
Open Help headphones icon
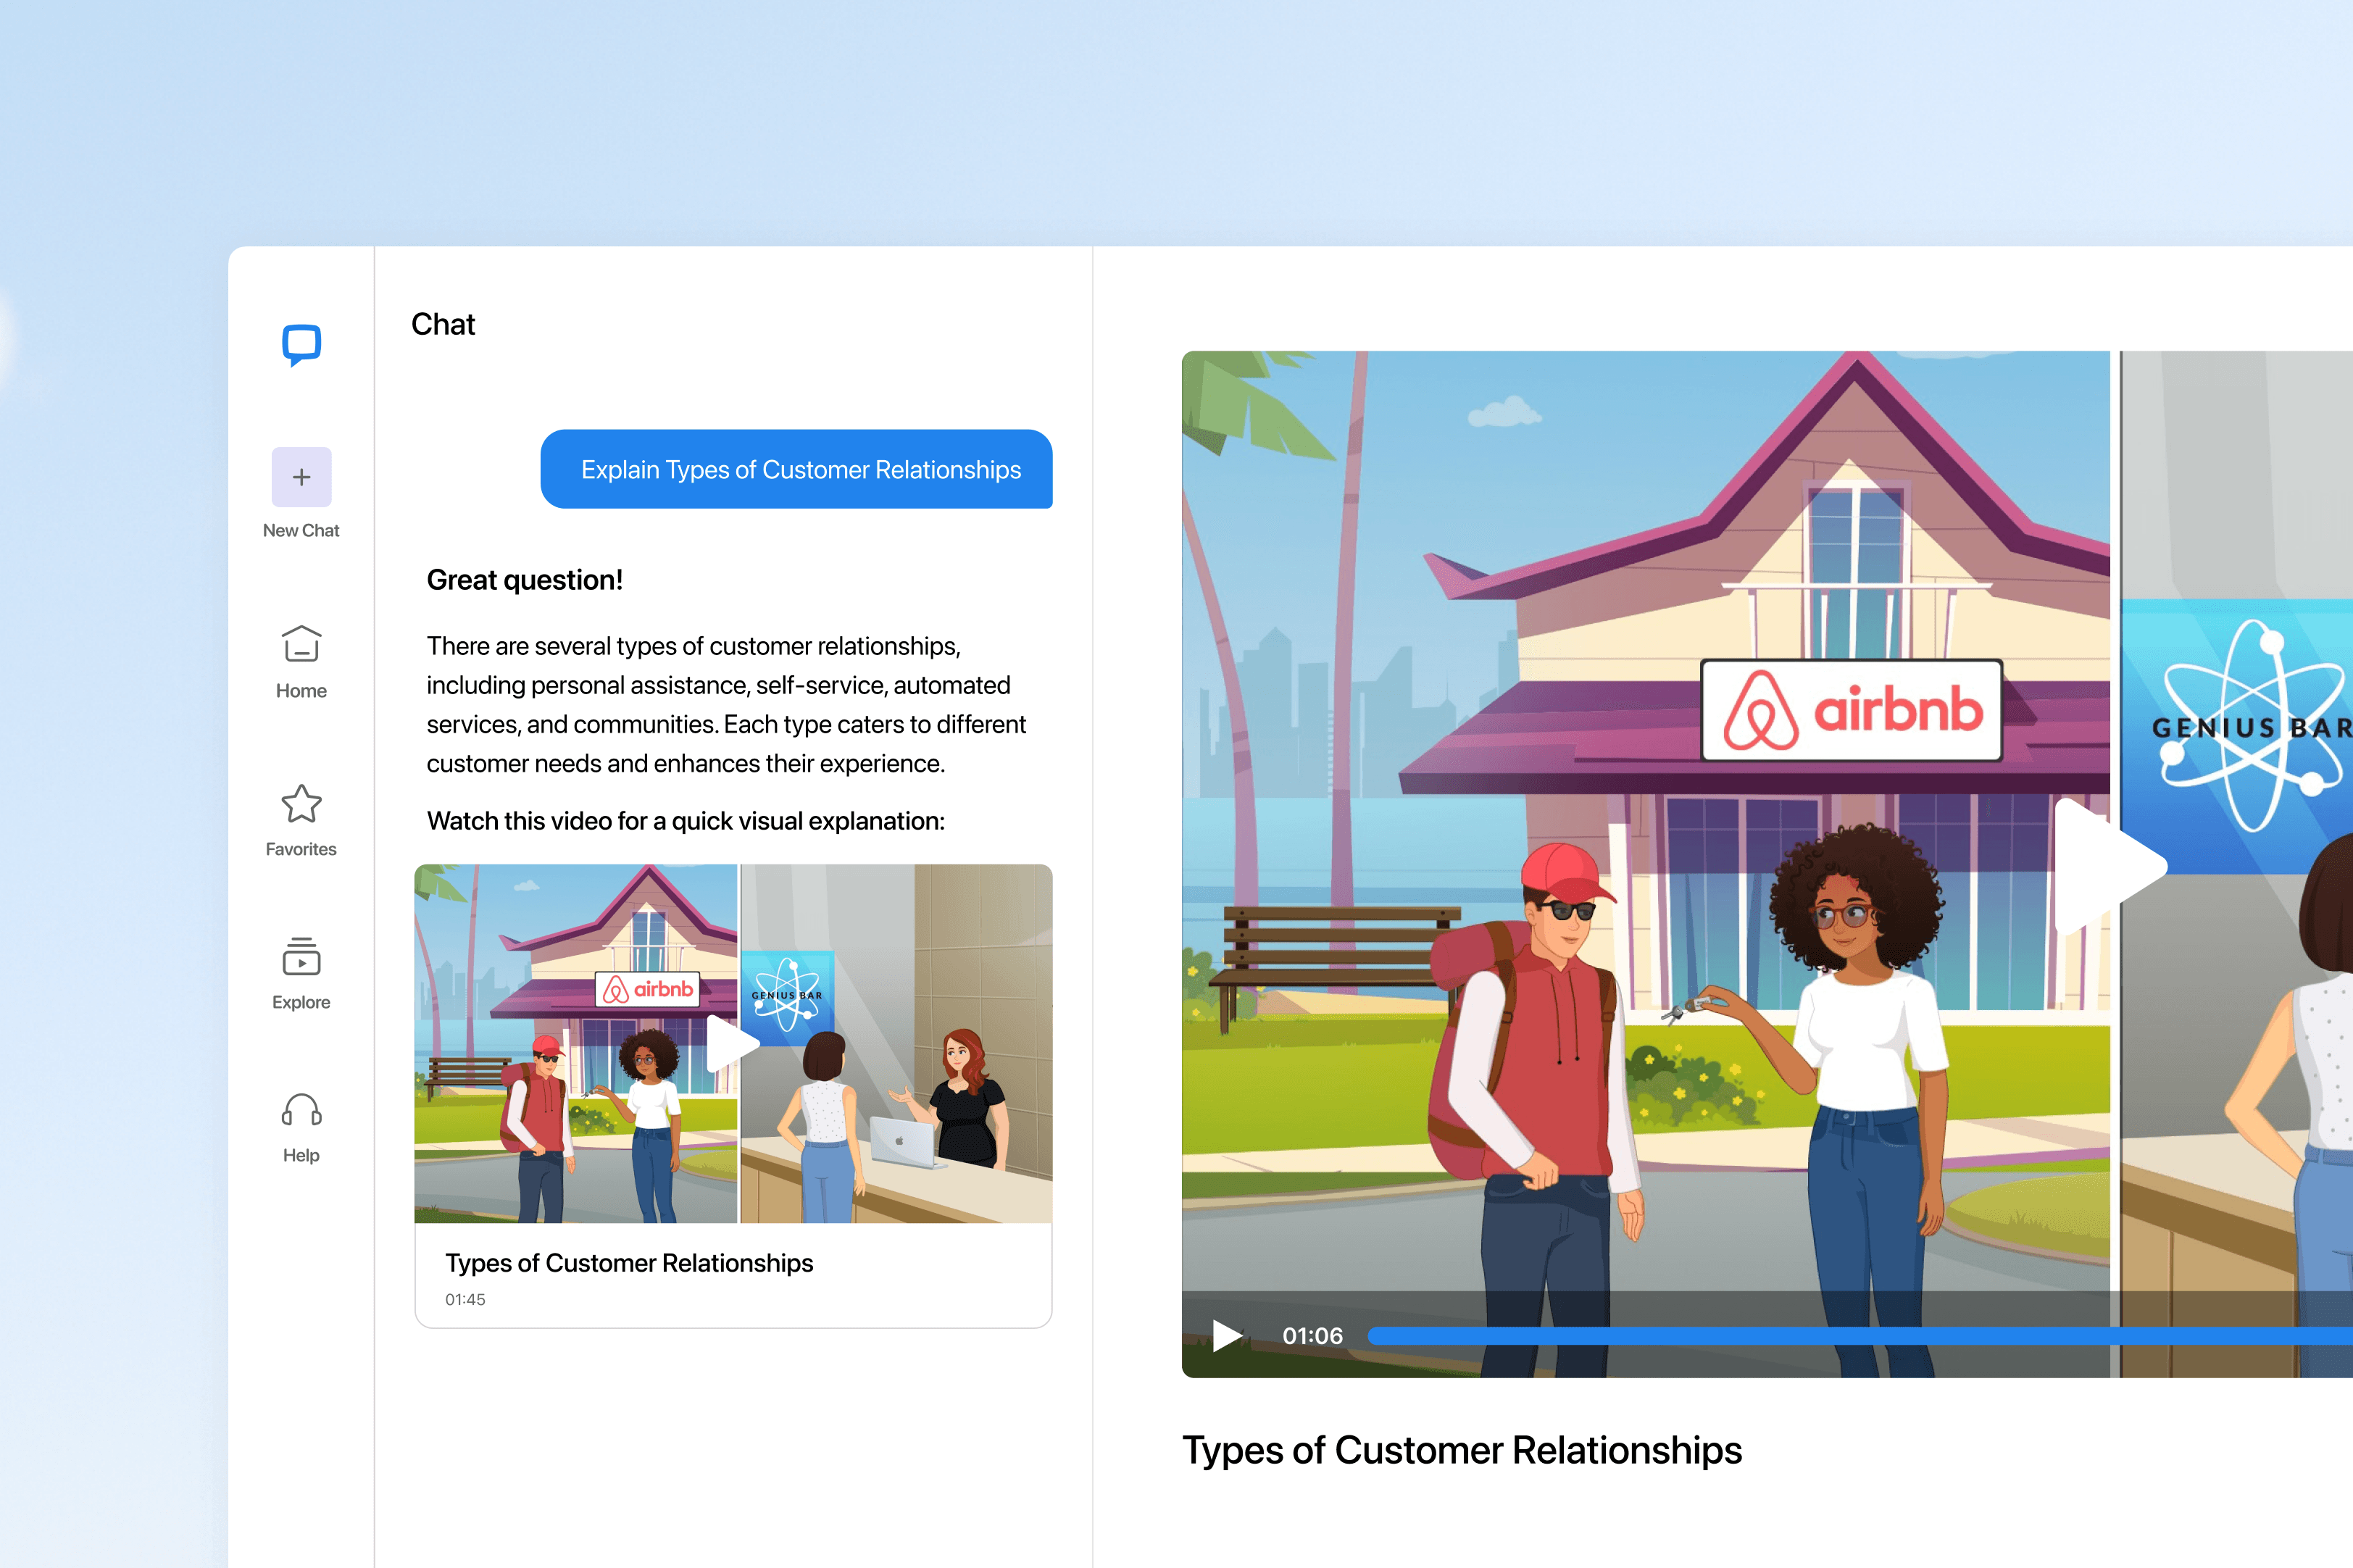[301, 1110]
